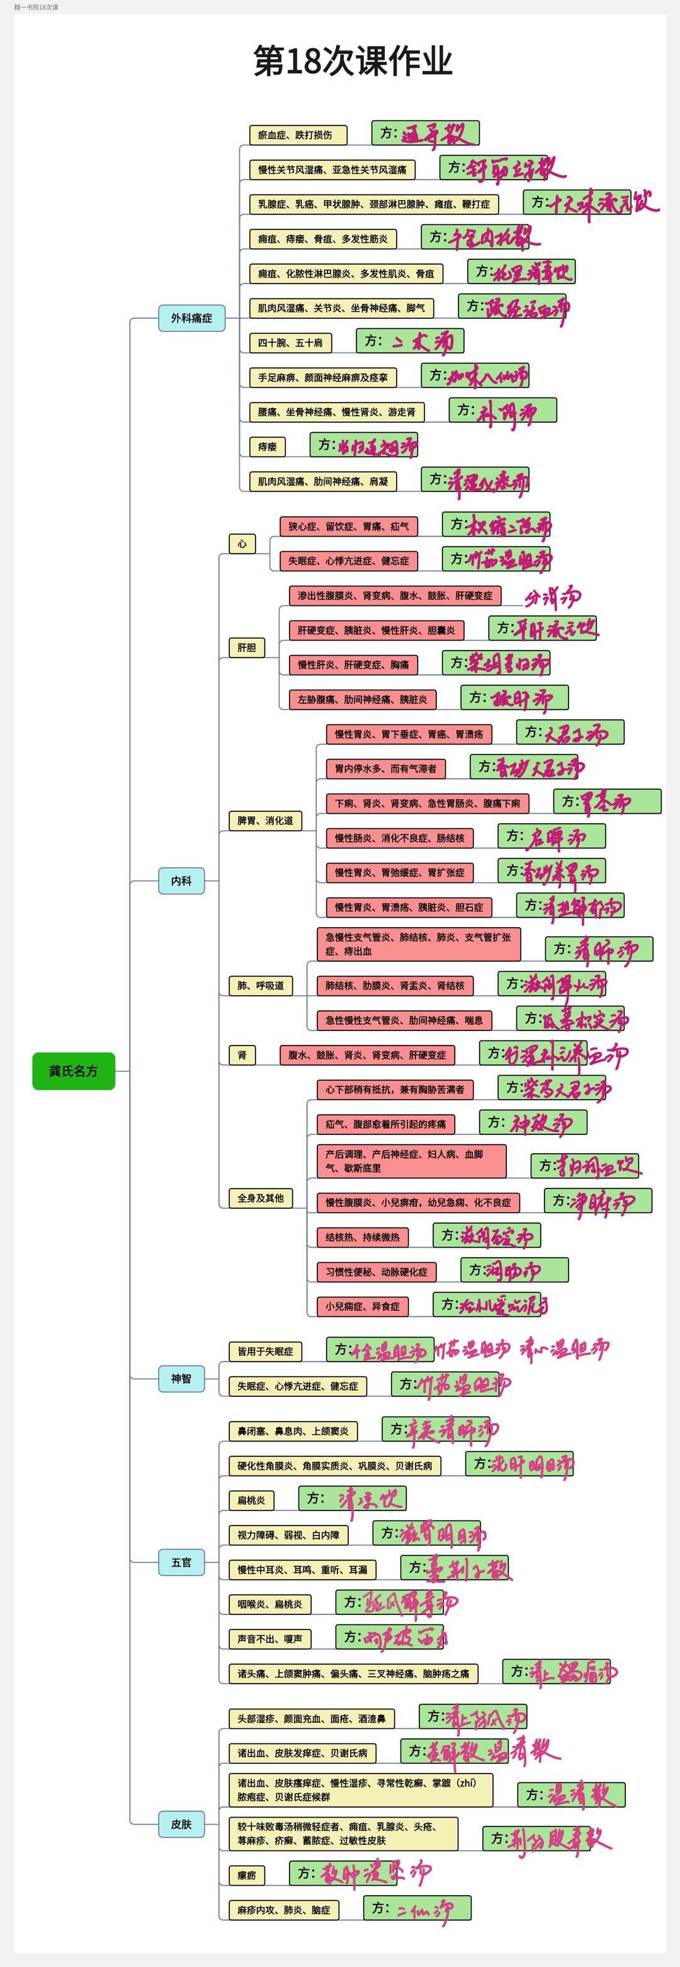The image size is (680, 1967).
Task: Click node 肺结核、肋膜炎、肾盂炎、肾结核
Action: (x=395, y=986)
